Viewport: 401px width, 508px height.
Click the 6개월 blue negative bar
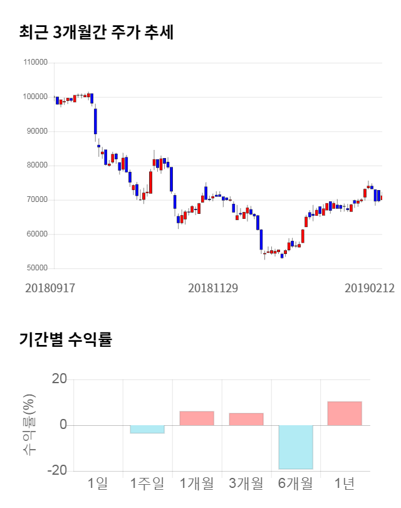pos(296,447)
